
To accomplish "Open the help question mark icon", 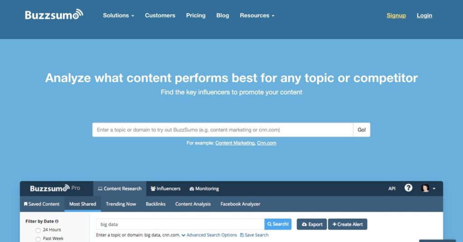I will point(408,188).
